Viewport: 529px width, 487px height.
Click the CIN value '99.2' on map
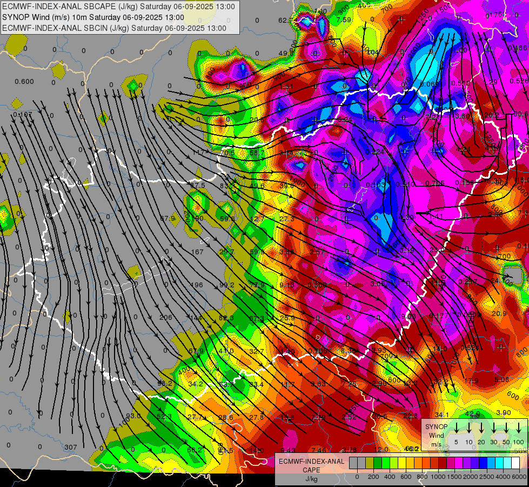pyautogui.click(x=227, y=285)
